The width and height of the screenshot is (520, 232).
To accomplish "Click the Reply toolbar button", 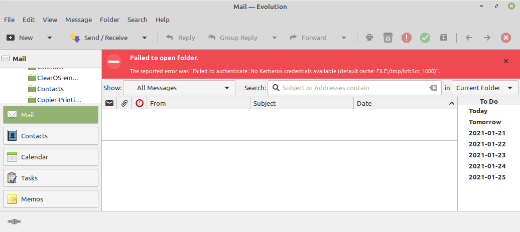I will 180,38.
